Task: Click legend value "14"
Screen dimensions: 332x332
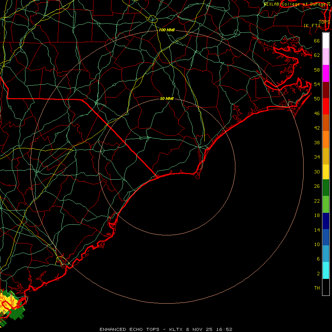Action: [x=317, y=230]
